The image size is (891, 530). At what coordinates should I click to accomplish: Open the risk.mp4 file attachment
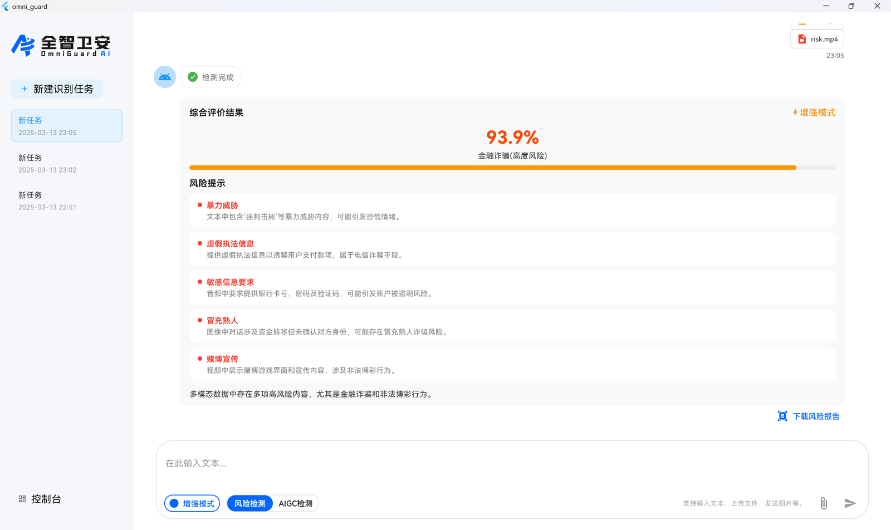pos(817,39)
